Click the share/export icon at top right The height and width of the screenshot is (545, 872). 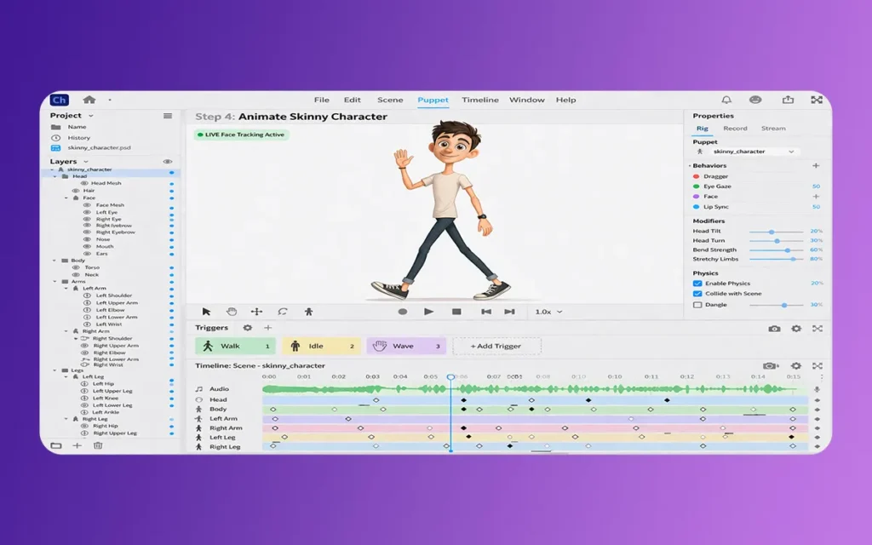(787, 100)
